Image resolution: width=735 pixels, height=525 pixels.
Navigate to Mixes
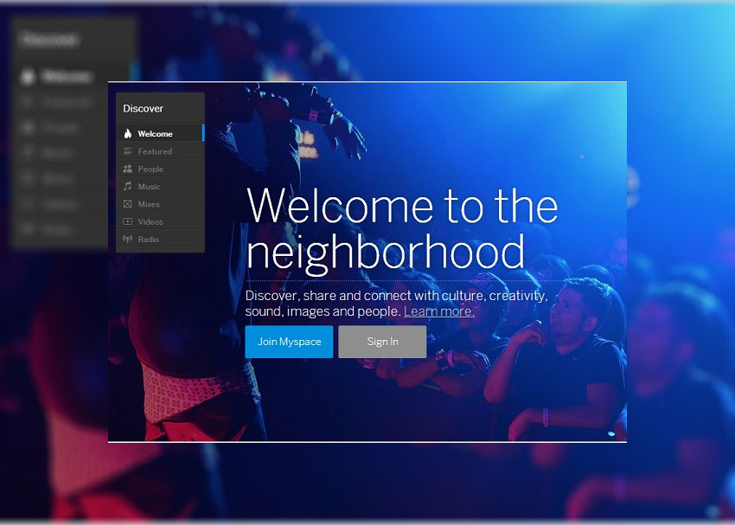160,204
